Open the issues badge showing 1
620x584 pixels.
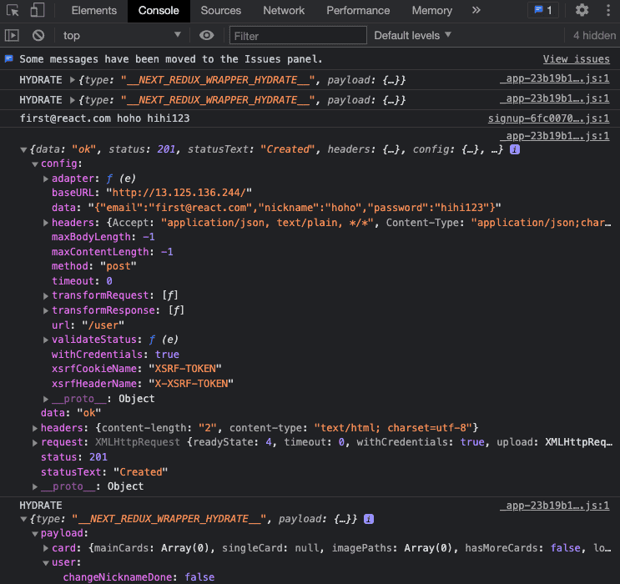click(543, 10)
